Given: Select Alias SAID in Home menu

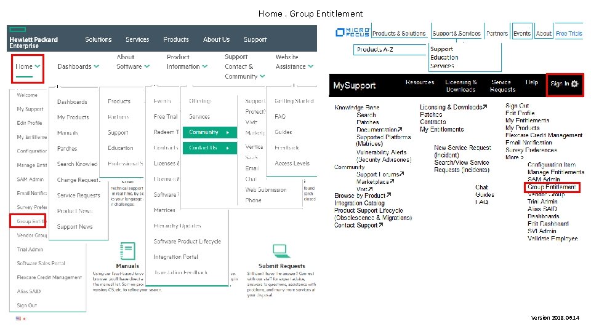Looking at the screenshot, I should (x=29, y=291).
